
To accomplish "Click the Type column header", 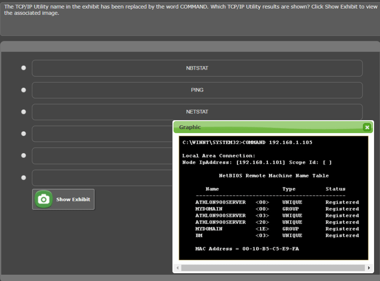I will click(289, 189).
